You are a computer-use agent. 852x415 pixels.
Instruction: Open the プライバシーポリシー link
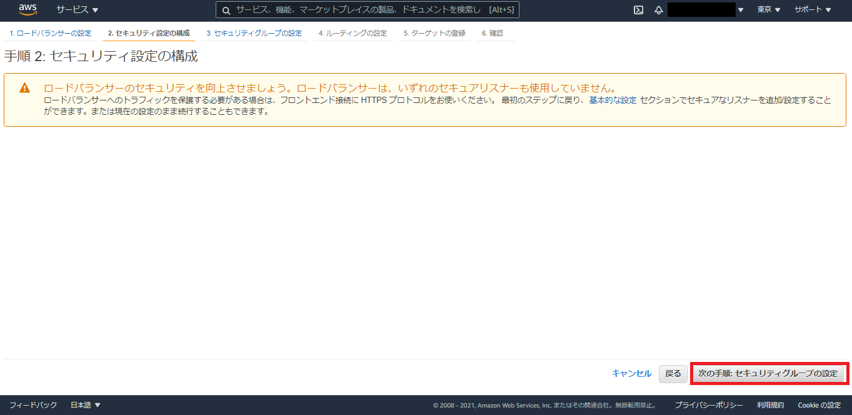(709, 405)
